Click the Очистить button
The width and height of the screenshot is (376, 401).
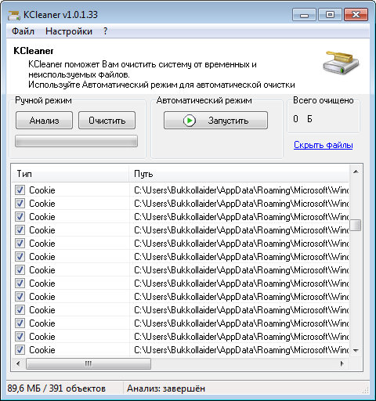(x=107, y=121)
